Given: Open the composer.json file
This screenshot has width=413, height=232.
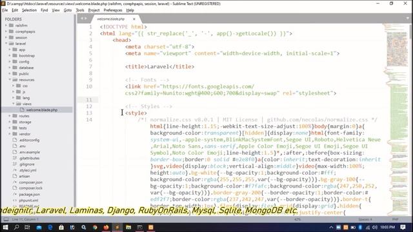Looking at the screenshot, I should [x=30, y=182].
